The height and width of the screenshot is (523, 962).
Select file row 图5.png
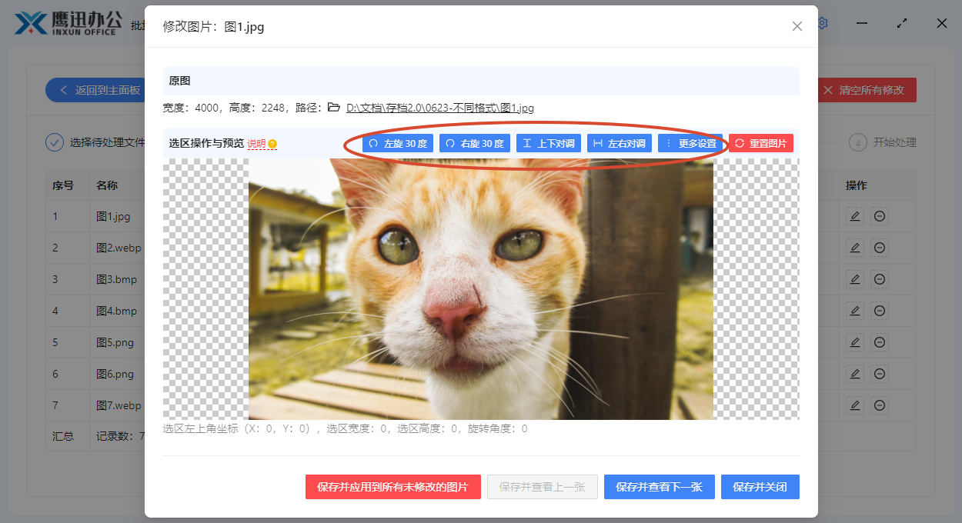(115, 342)
